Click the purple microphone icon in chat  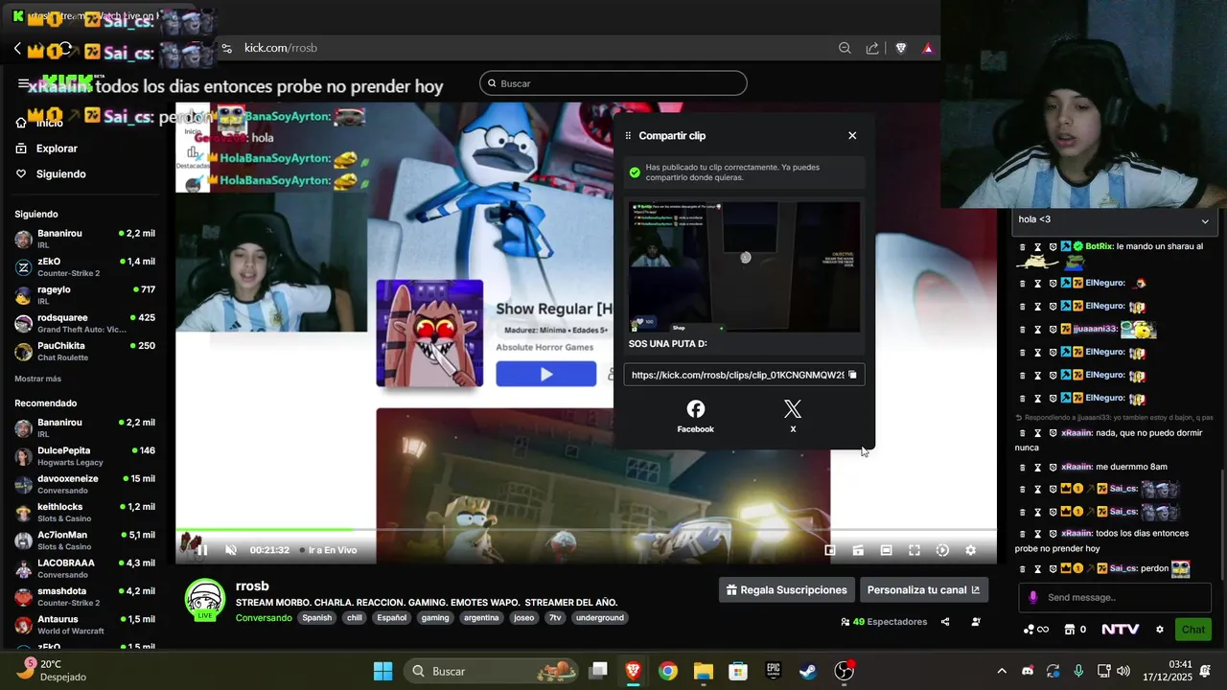pos(1032,597)
